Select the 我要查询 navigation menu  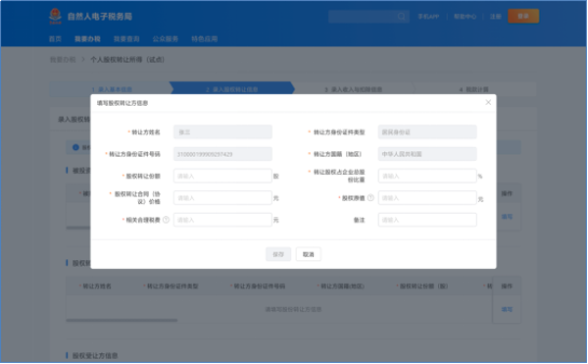pos(126,39)
